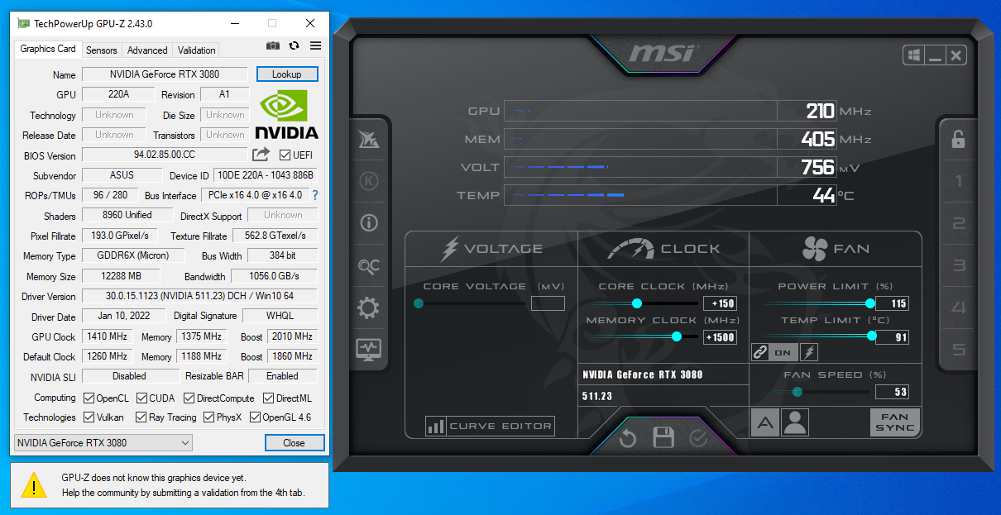Click the Device ID field
Screen dimensions: 1001x515
(x=266, y=175)
